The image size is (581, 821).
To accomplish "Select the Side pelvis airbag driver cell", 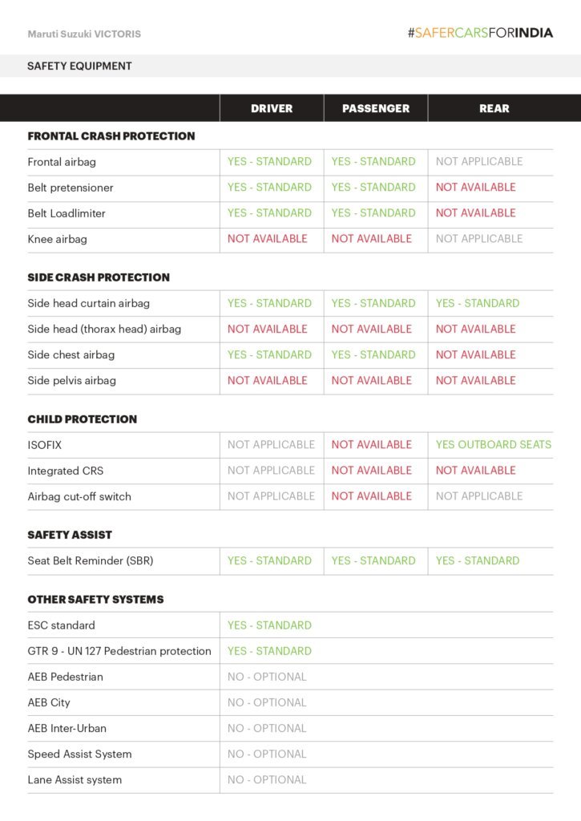I will pyautogui.click(x=268, y=380).
